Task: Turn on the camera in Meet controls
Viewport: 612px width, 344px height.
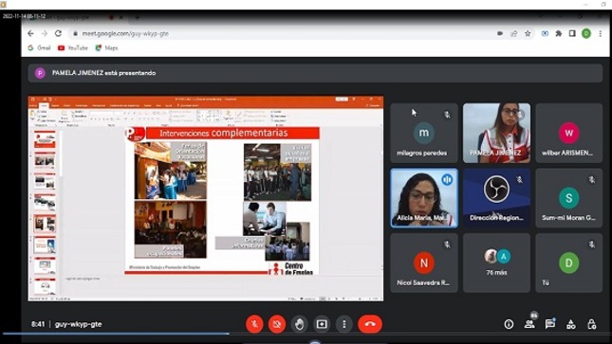Action: (x=277, y=324)
